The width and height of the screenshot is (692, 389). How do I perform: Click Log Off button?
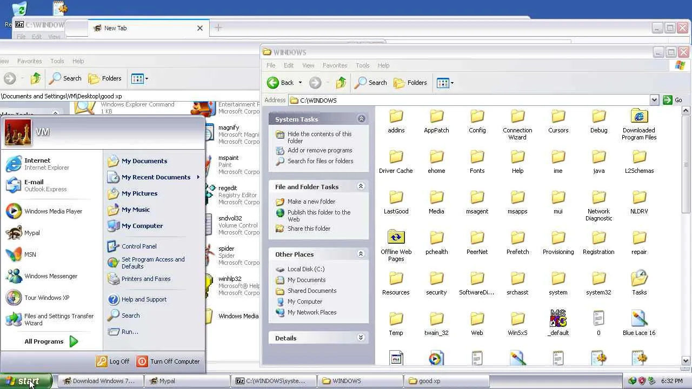coord(113,361)
